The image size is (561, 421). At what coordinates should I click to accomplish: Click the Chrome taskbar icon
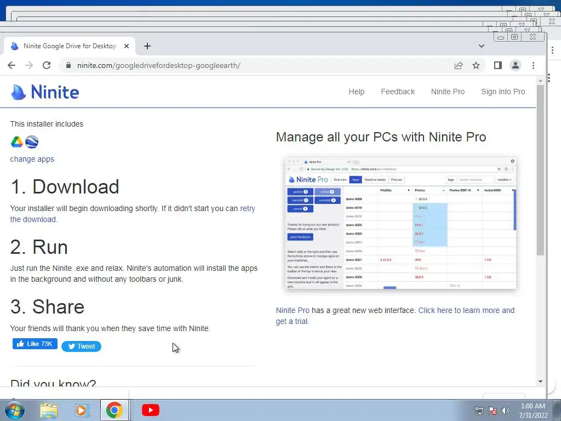click(x=114, y=410)
